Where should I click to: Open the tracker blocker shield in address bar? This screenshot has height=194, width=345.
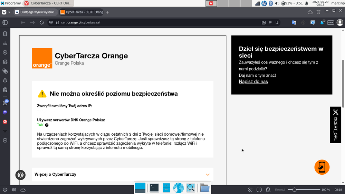[51, 22]
